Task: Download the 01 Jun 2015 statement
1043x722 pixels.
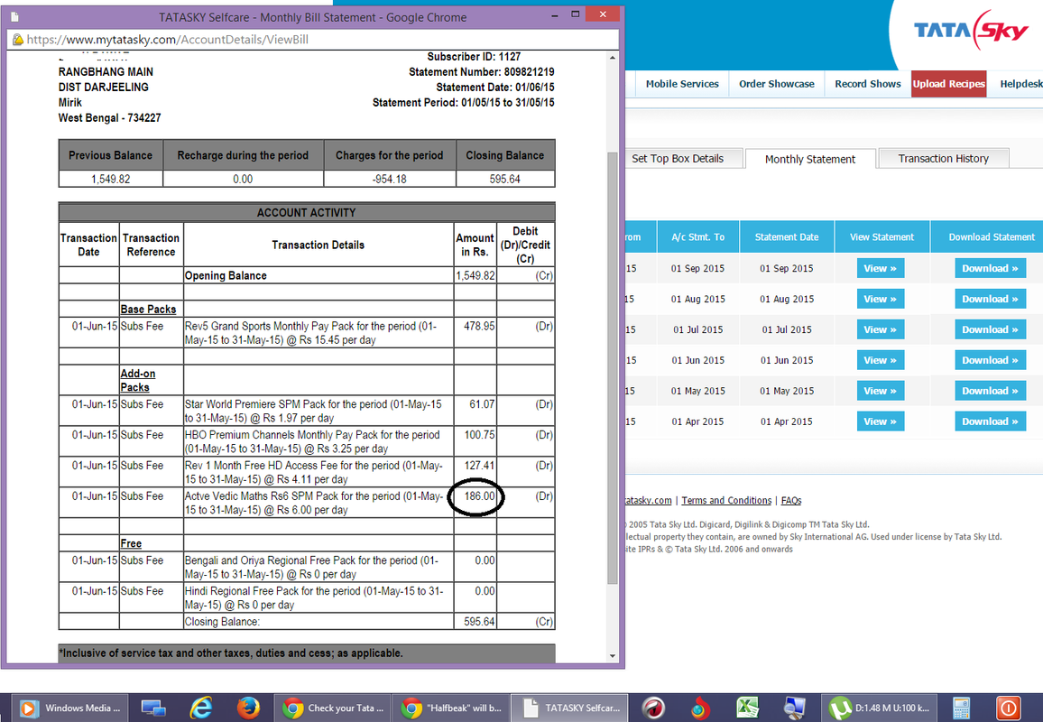Action: coord(990,360)
